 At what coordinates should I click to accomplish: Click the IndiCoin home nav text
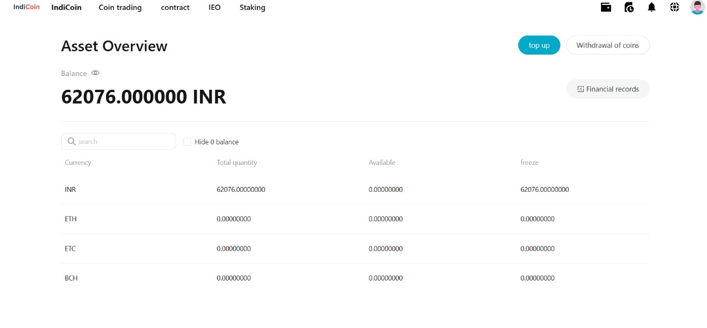(66, 8)
